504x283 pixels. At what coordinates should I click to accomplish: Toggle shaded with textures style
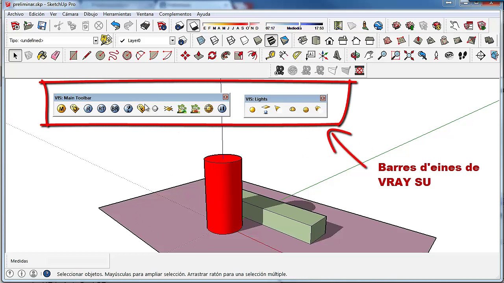[x=271, y=40]
